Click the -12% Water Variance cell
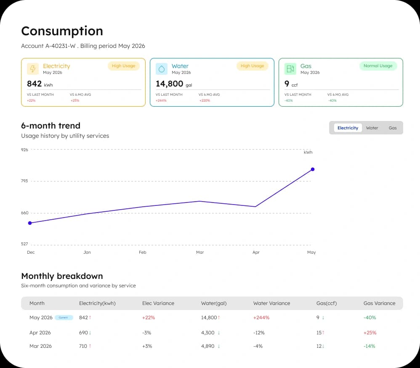This screenshot has height=368, width=420. (259, 333)
